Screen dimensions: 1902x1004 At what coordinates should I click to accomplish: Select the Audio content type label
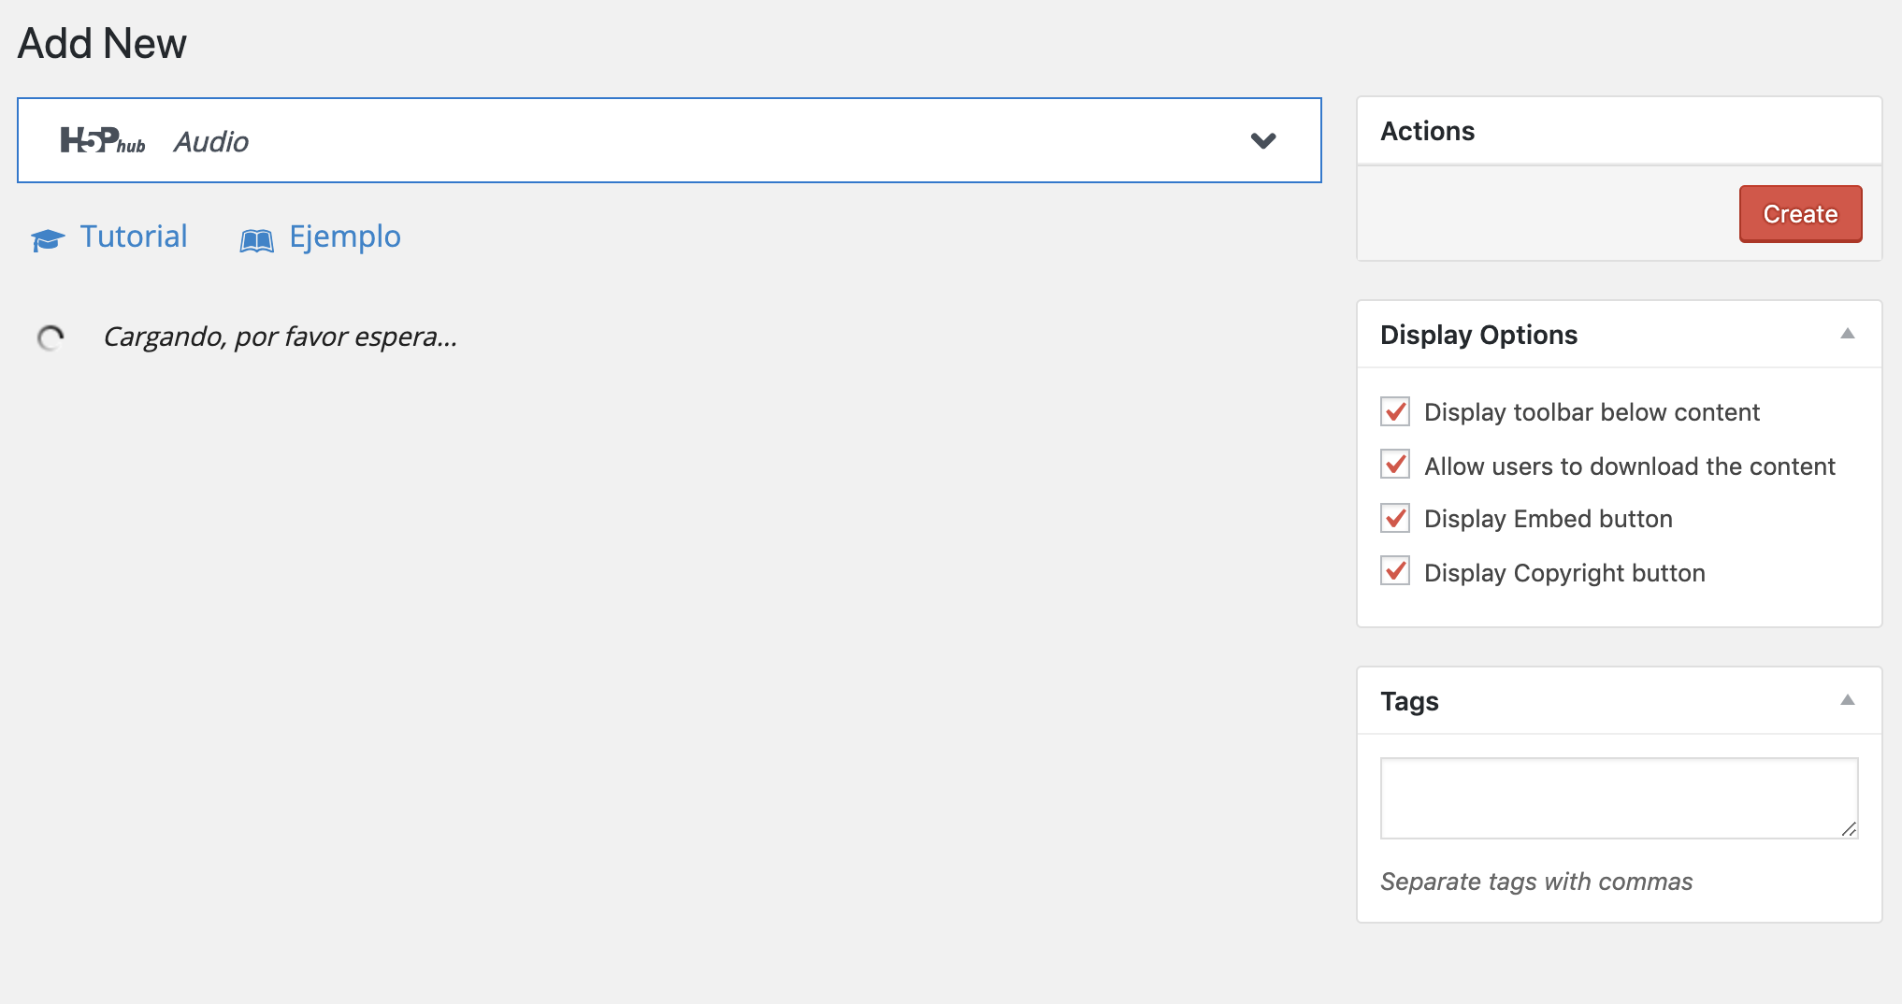pos(211,142)
